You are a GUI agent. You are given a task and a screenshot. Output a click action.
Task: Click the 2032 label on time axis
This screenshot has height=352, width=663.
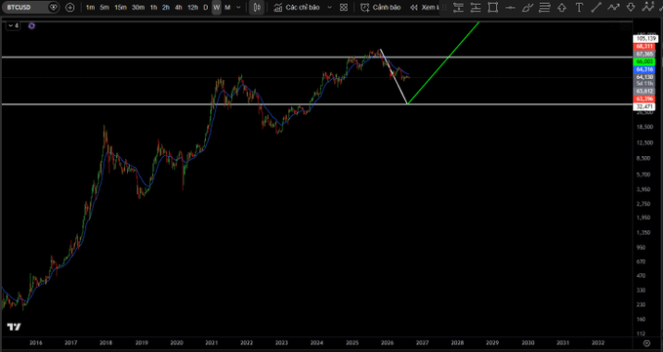click(598, 342)
